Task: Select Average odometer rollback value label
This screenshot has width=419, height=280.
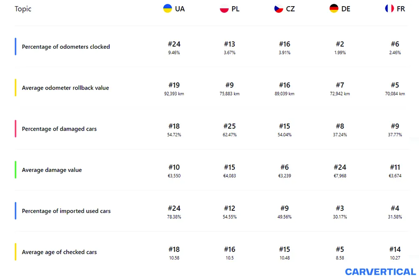Action: [x=65, y=88]
